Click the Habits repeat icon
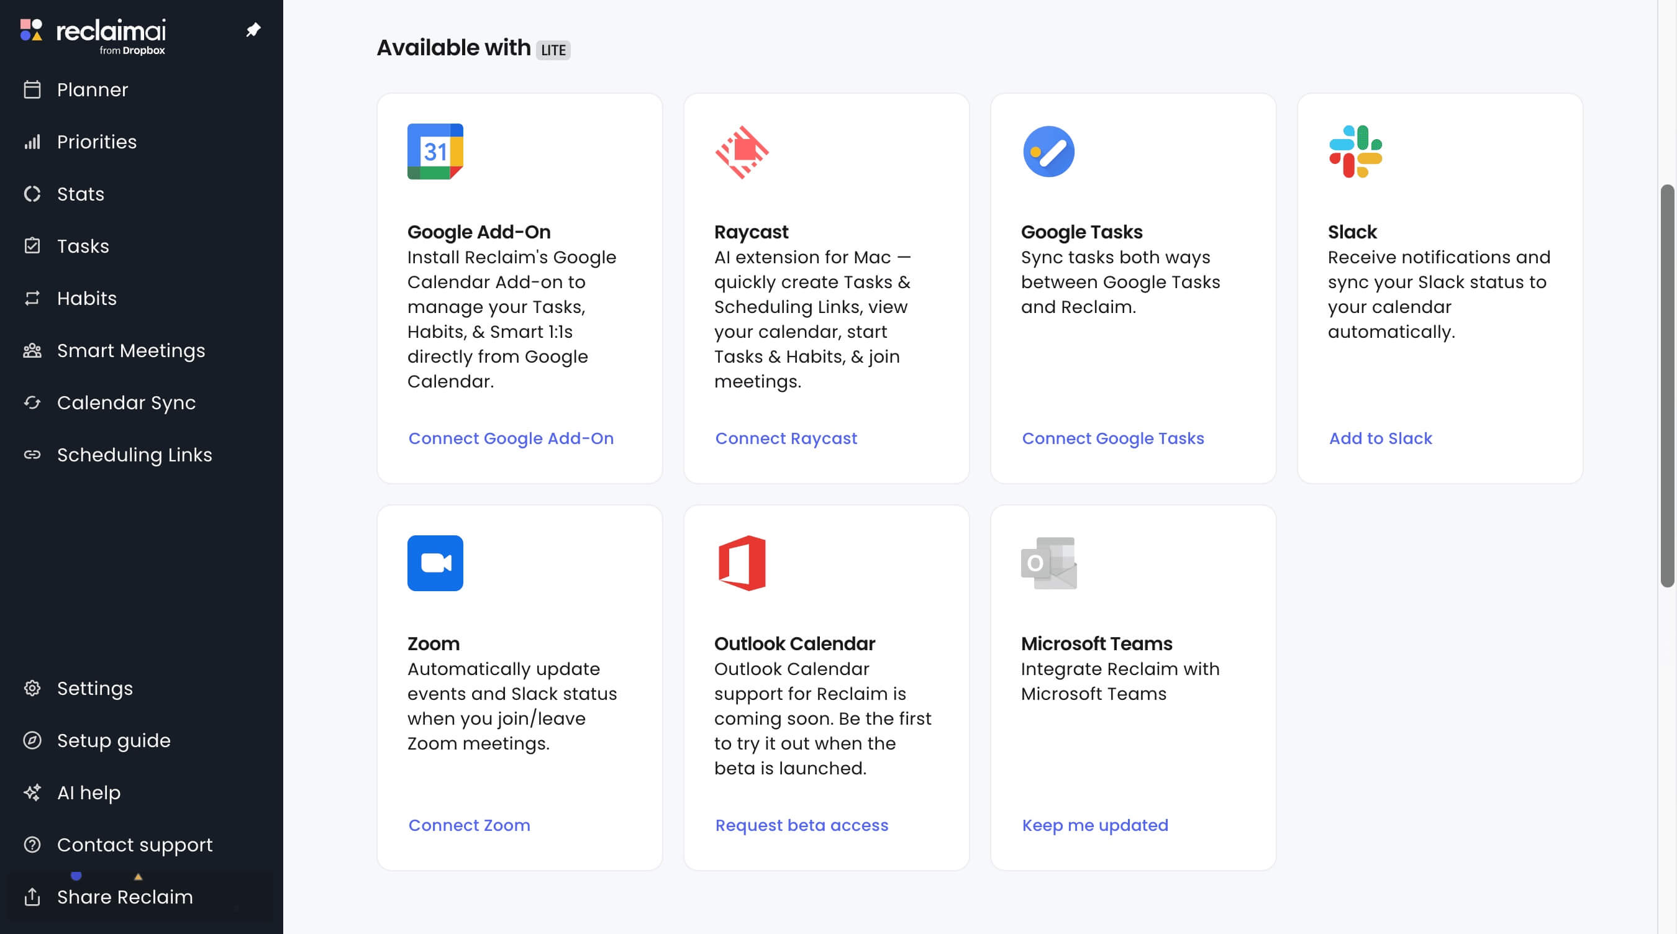This screenshot has width=1677, height=934. click(x=32, y=298)
